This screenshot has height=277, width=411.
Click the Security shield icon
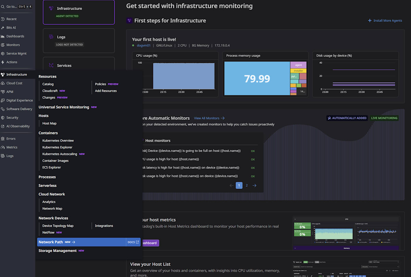(3, 117)
